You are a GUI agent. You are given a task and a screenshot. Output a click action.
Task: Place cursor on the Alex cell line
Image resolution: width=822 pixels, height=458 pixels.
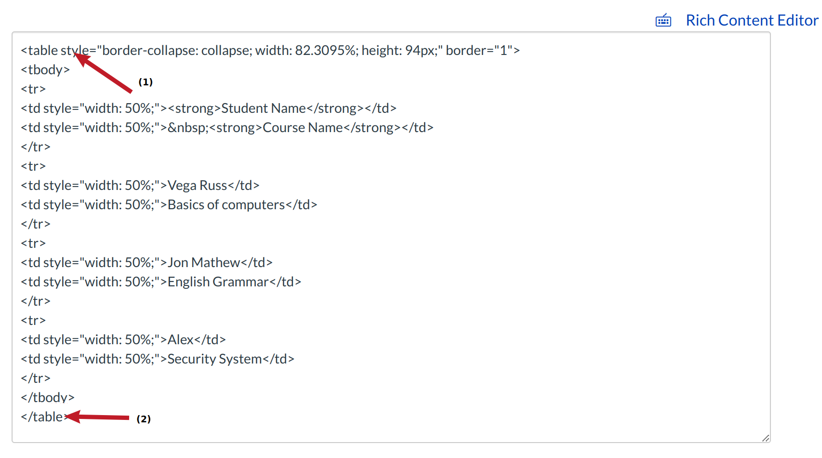click(x=123, y=340)
